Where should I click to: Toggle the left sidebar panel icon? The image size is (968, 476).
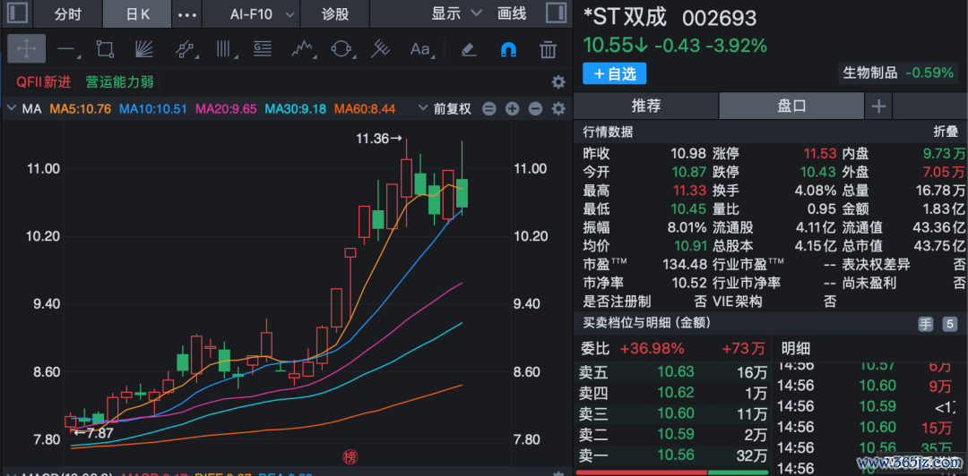pyautogui.click(x=19, y=13)
